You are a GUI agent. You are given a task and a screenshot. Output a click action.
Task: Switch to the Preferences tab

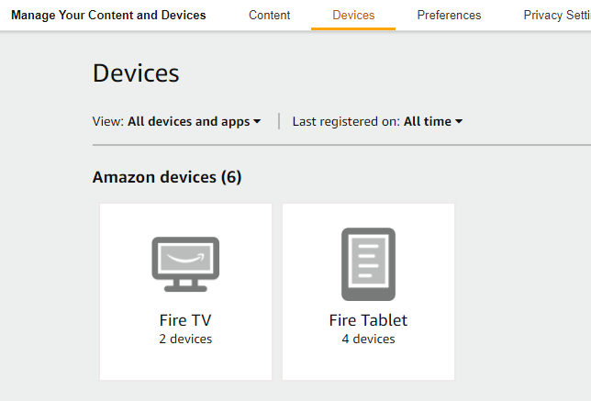[x=449, y=15]
